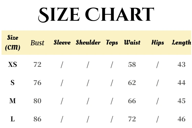Select the Waist column header
The image size is (192, 128).
pyautogui.click(x=132, y=42)
